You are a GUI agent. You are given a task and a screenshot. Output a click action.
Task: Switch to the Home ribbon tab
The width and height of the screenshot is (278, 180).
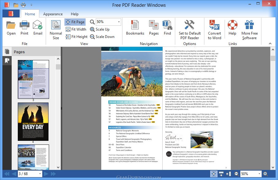click(30, 14)
